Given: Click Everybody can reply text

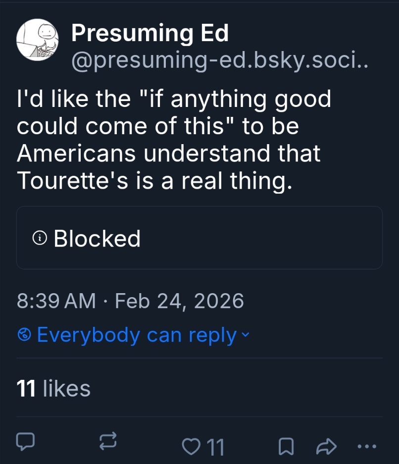Looking at the screenshot, I should (137, 335).
